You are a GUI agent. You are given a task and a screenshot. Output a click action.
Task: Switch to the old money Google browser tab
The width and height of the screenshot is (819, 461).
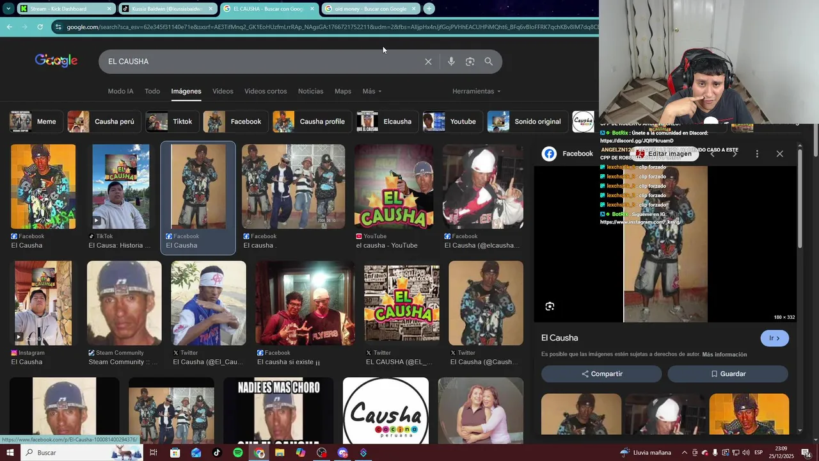click(x=370, y=9)
